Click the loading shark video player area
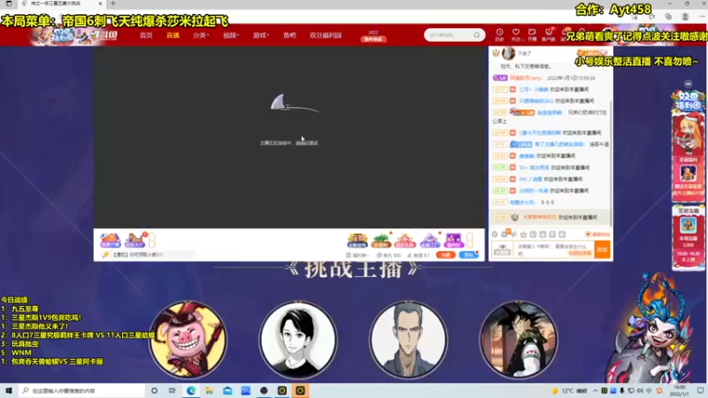Image resolution: width=708 pixels, height=398 pixels. click(x=289, y=137)
